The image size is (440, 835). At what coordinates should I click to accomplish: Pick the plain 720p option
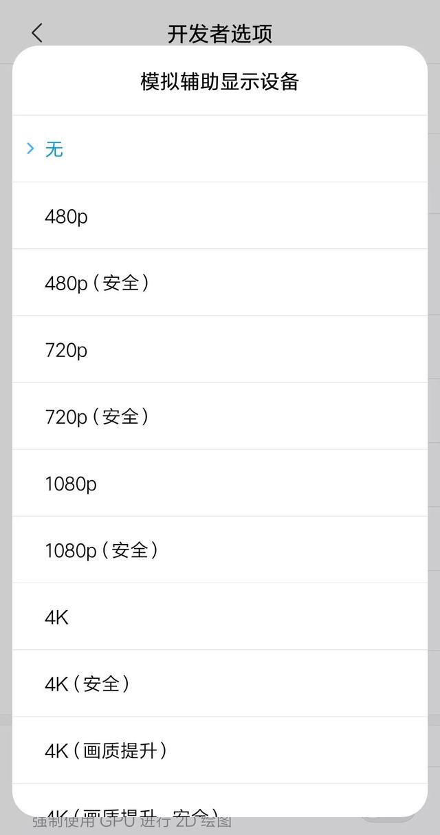pos(66,350)
